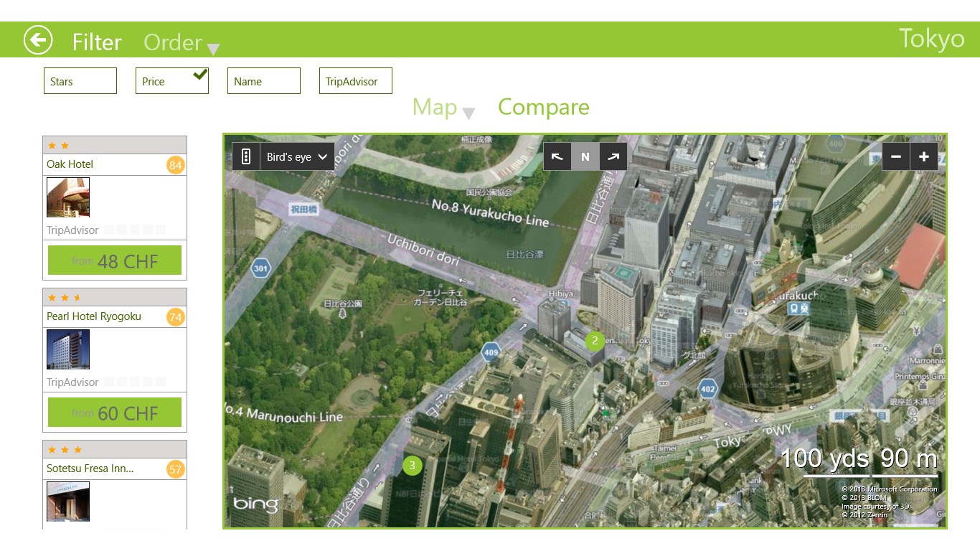Click the back arrow button

click(x=38, y=40)
